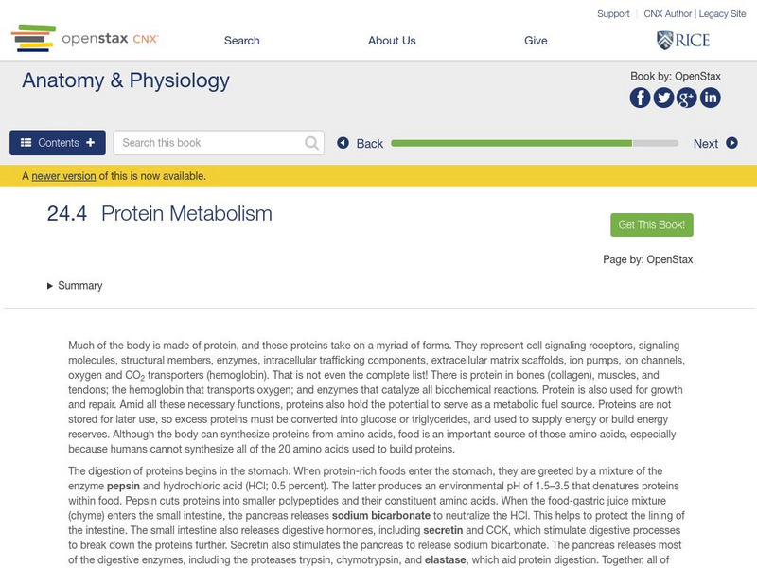This screenshot has height=568, width=757.
Task: Click the OpenStax CNX logo
Action: point(85,40)
